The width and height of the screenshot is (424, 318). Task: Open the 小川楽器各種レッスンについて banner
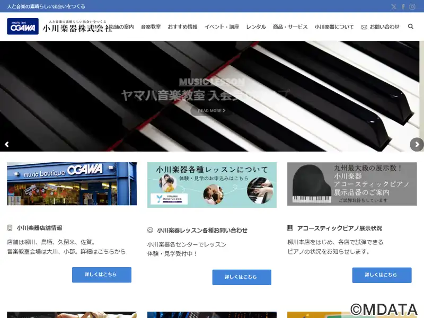[211, 184]
